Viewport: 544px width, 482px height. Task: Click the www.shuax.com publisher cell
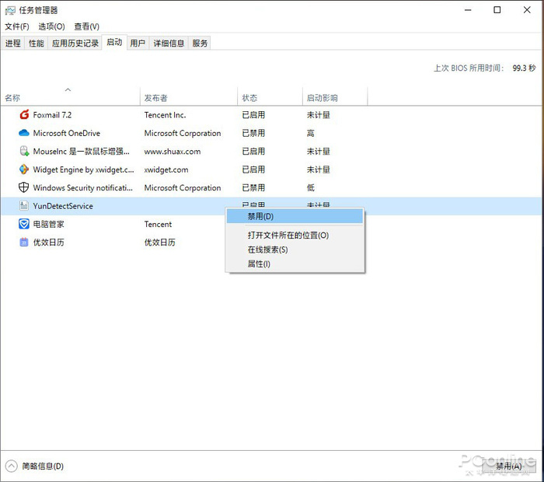pyautogui.click(x=173, y=152)
